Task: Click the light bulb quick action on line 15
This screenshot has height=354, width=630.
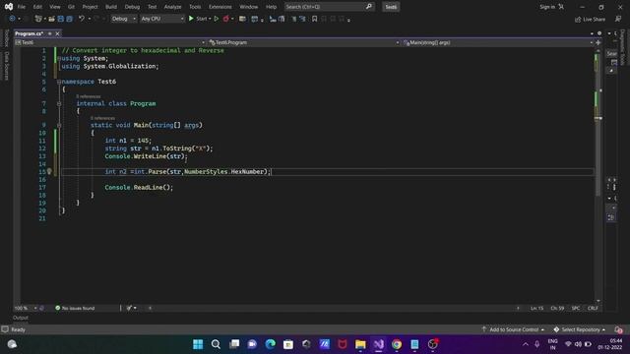Action: coord(49,171)
